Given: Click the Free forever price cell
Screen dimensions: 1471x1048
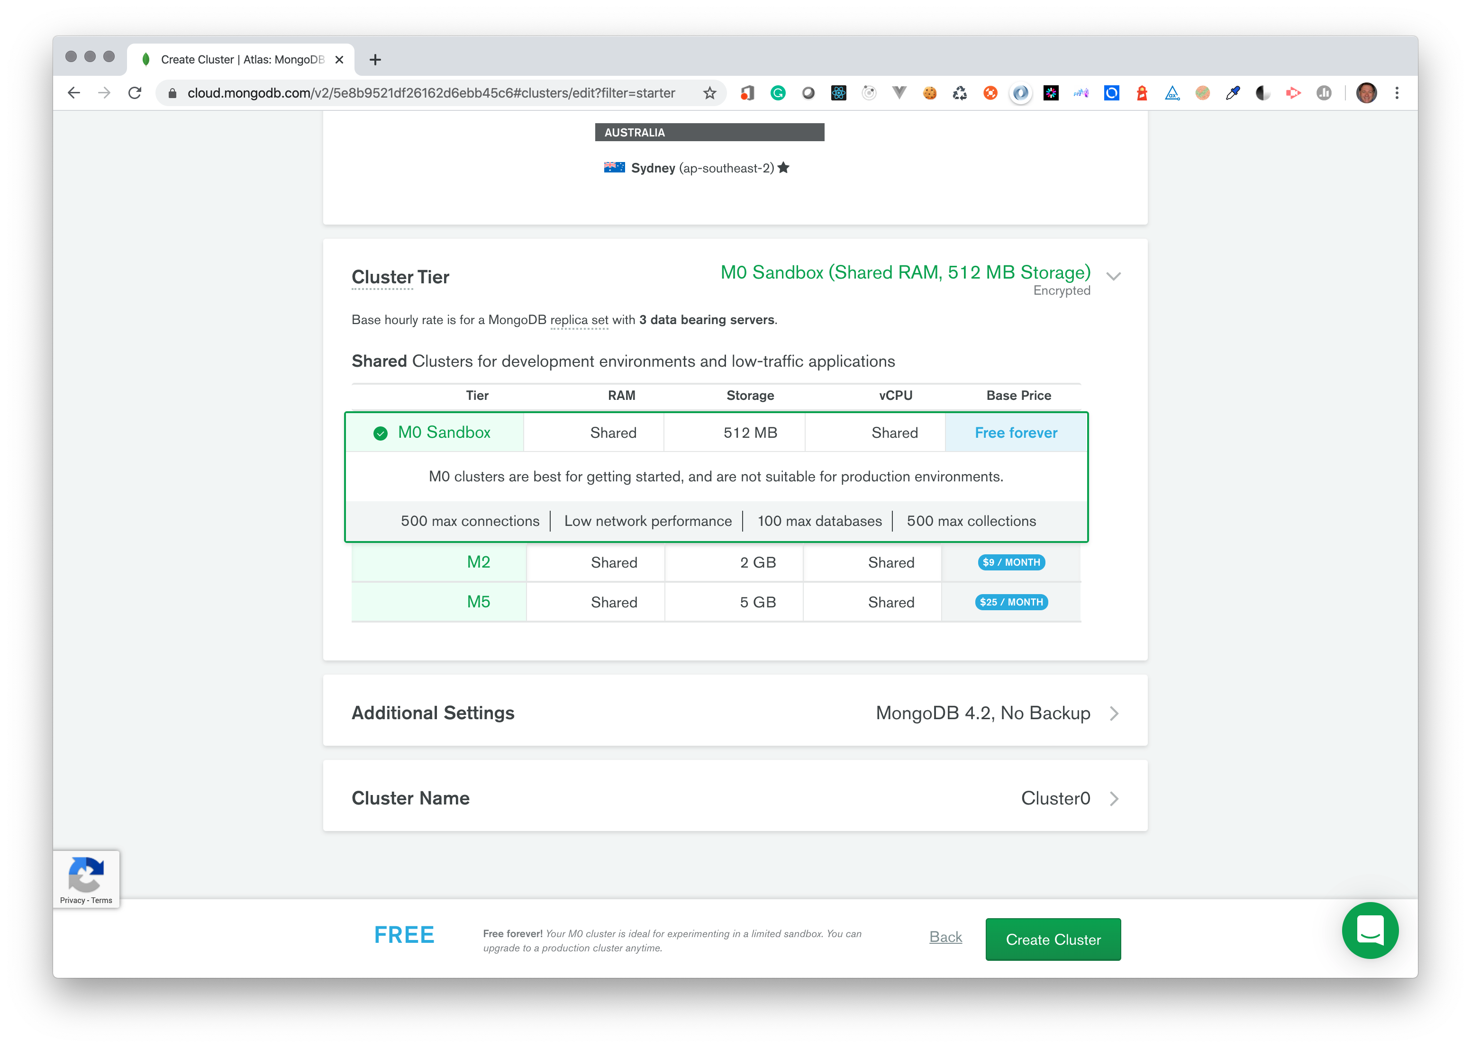Looking at the screenshot, I should coord(1016,433).
